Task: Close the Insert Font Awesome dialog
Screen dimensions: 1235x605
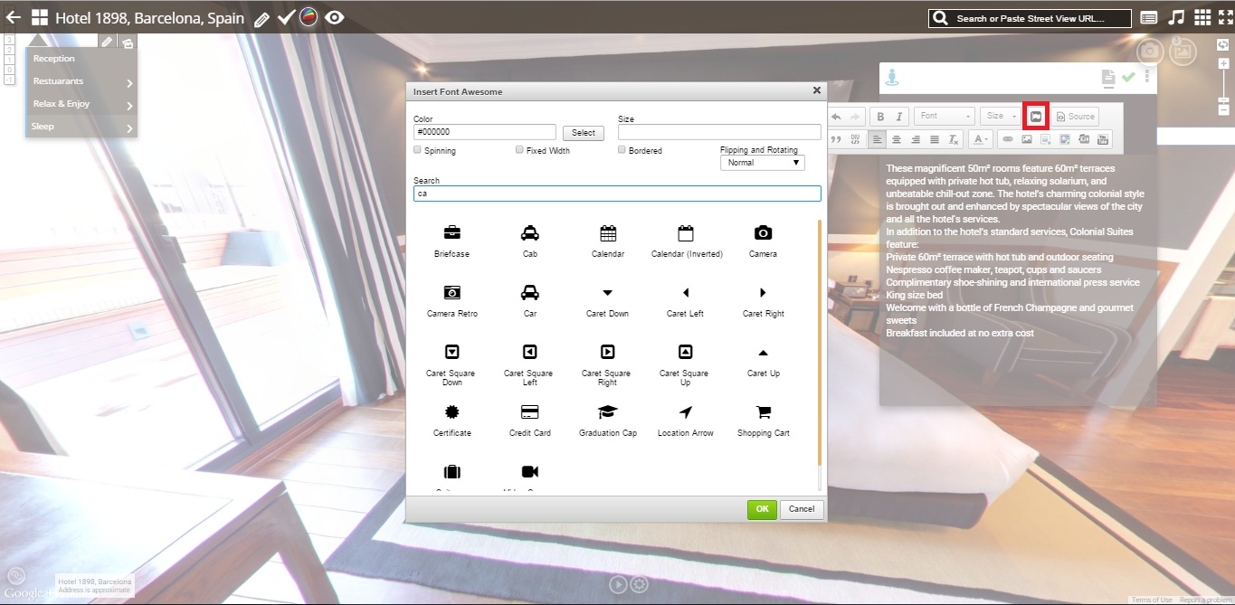Action: (x=816, y=90)
